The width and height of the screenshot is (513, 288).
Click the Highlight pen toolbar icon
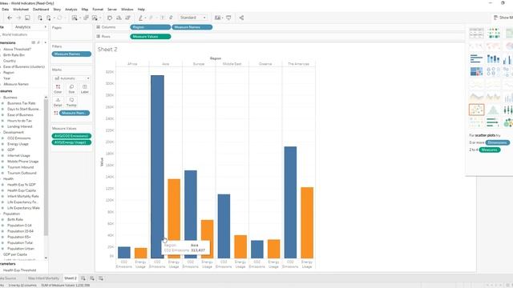pos(141,18)
